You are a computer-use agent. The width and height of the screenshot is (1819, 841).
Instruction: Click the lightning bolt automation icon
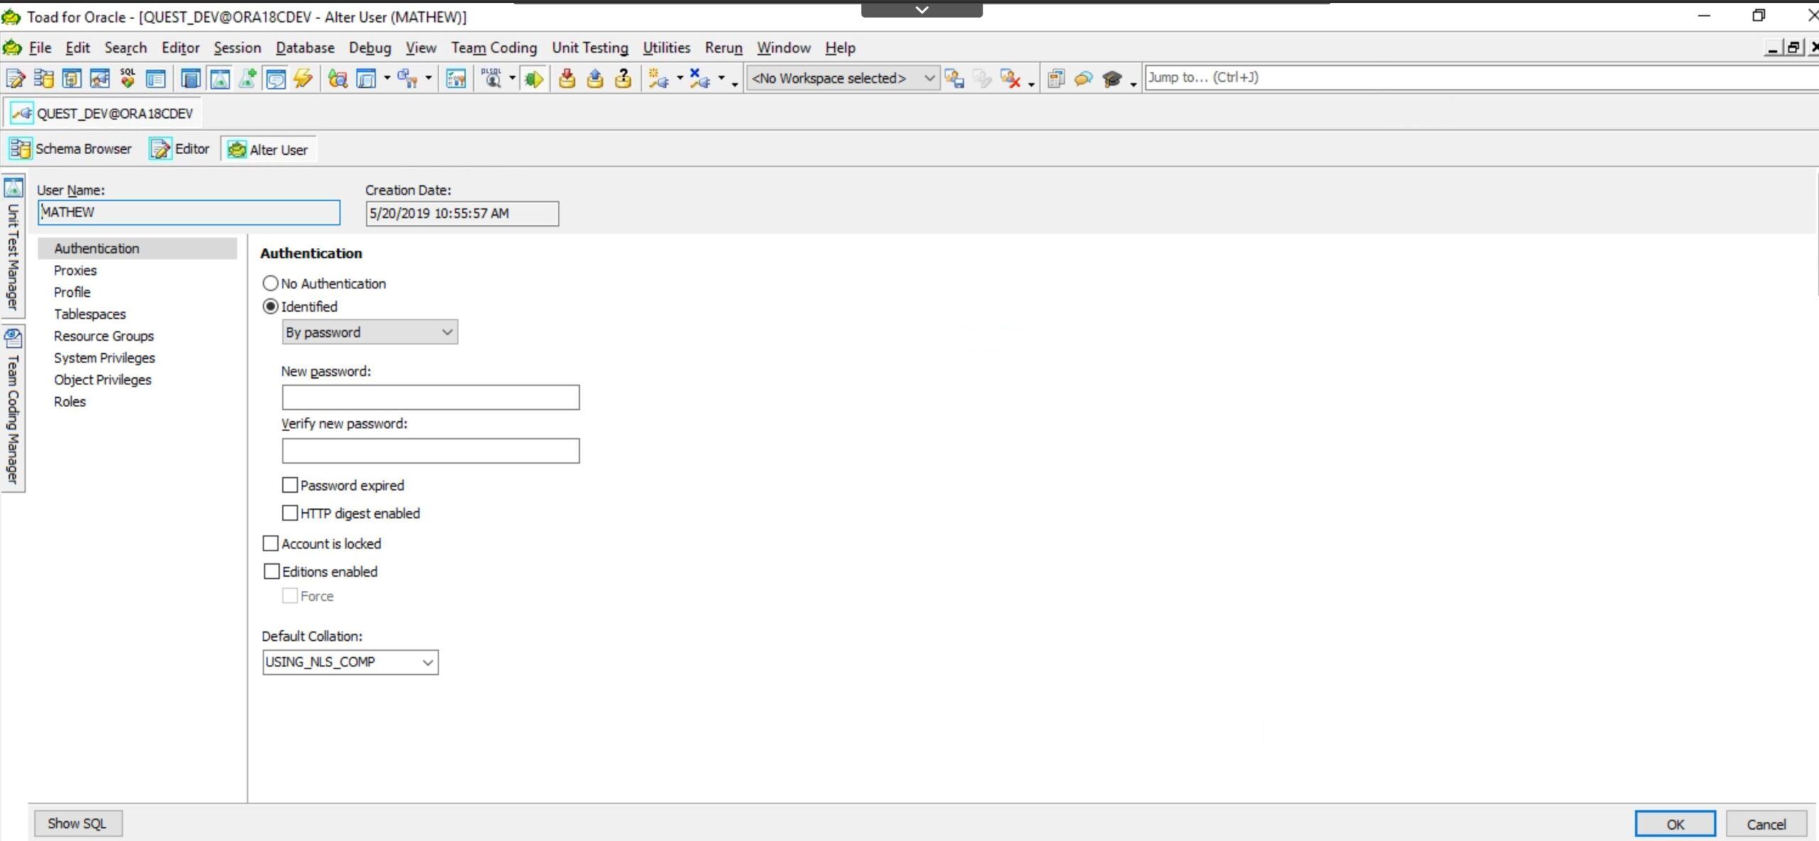point(303,78)
